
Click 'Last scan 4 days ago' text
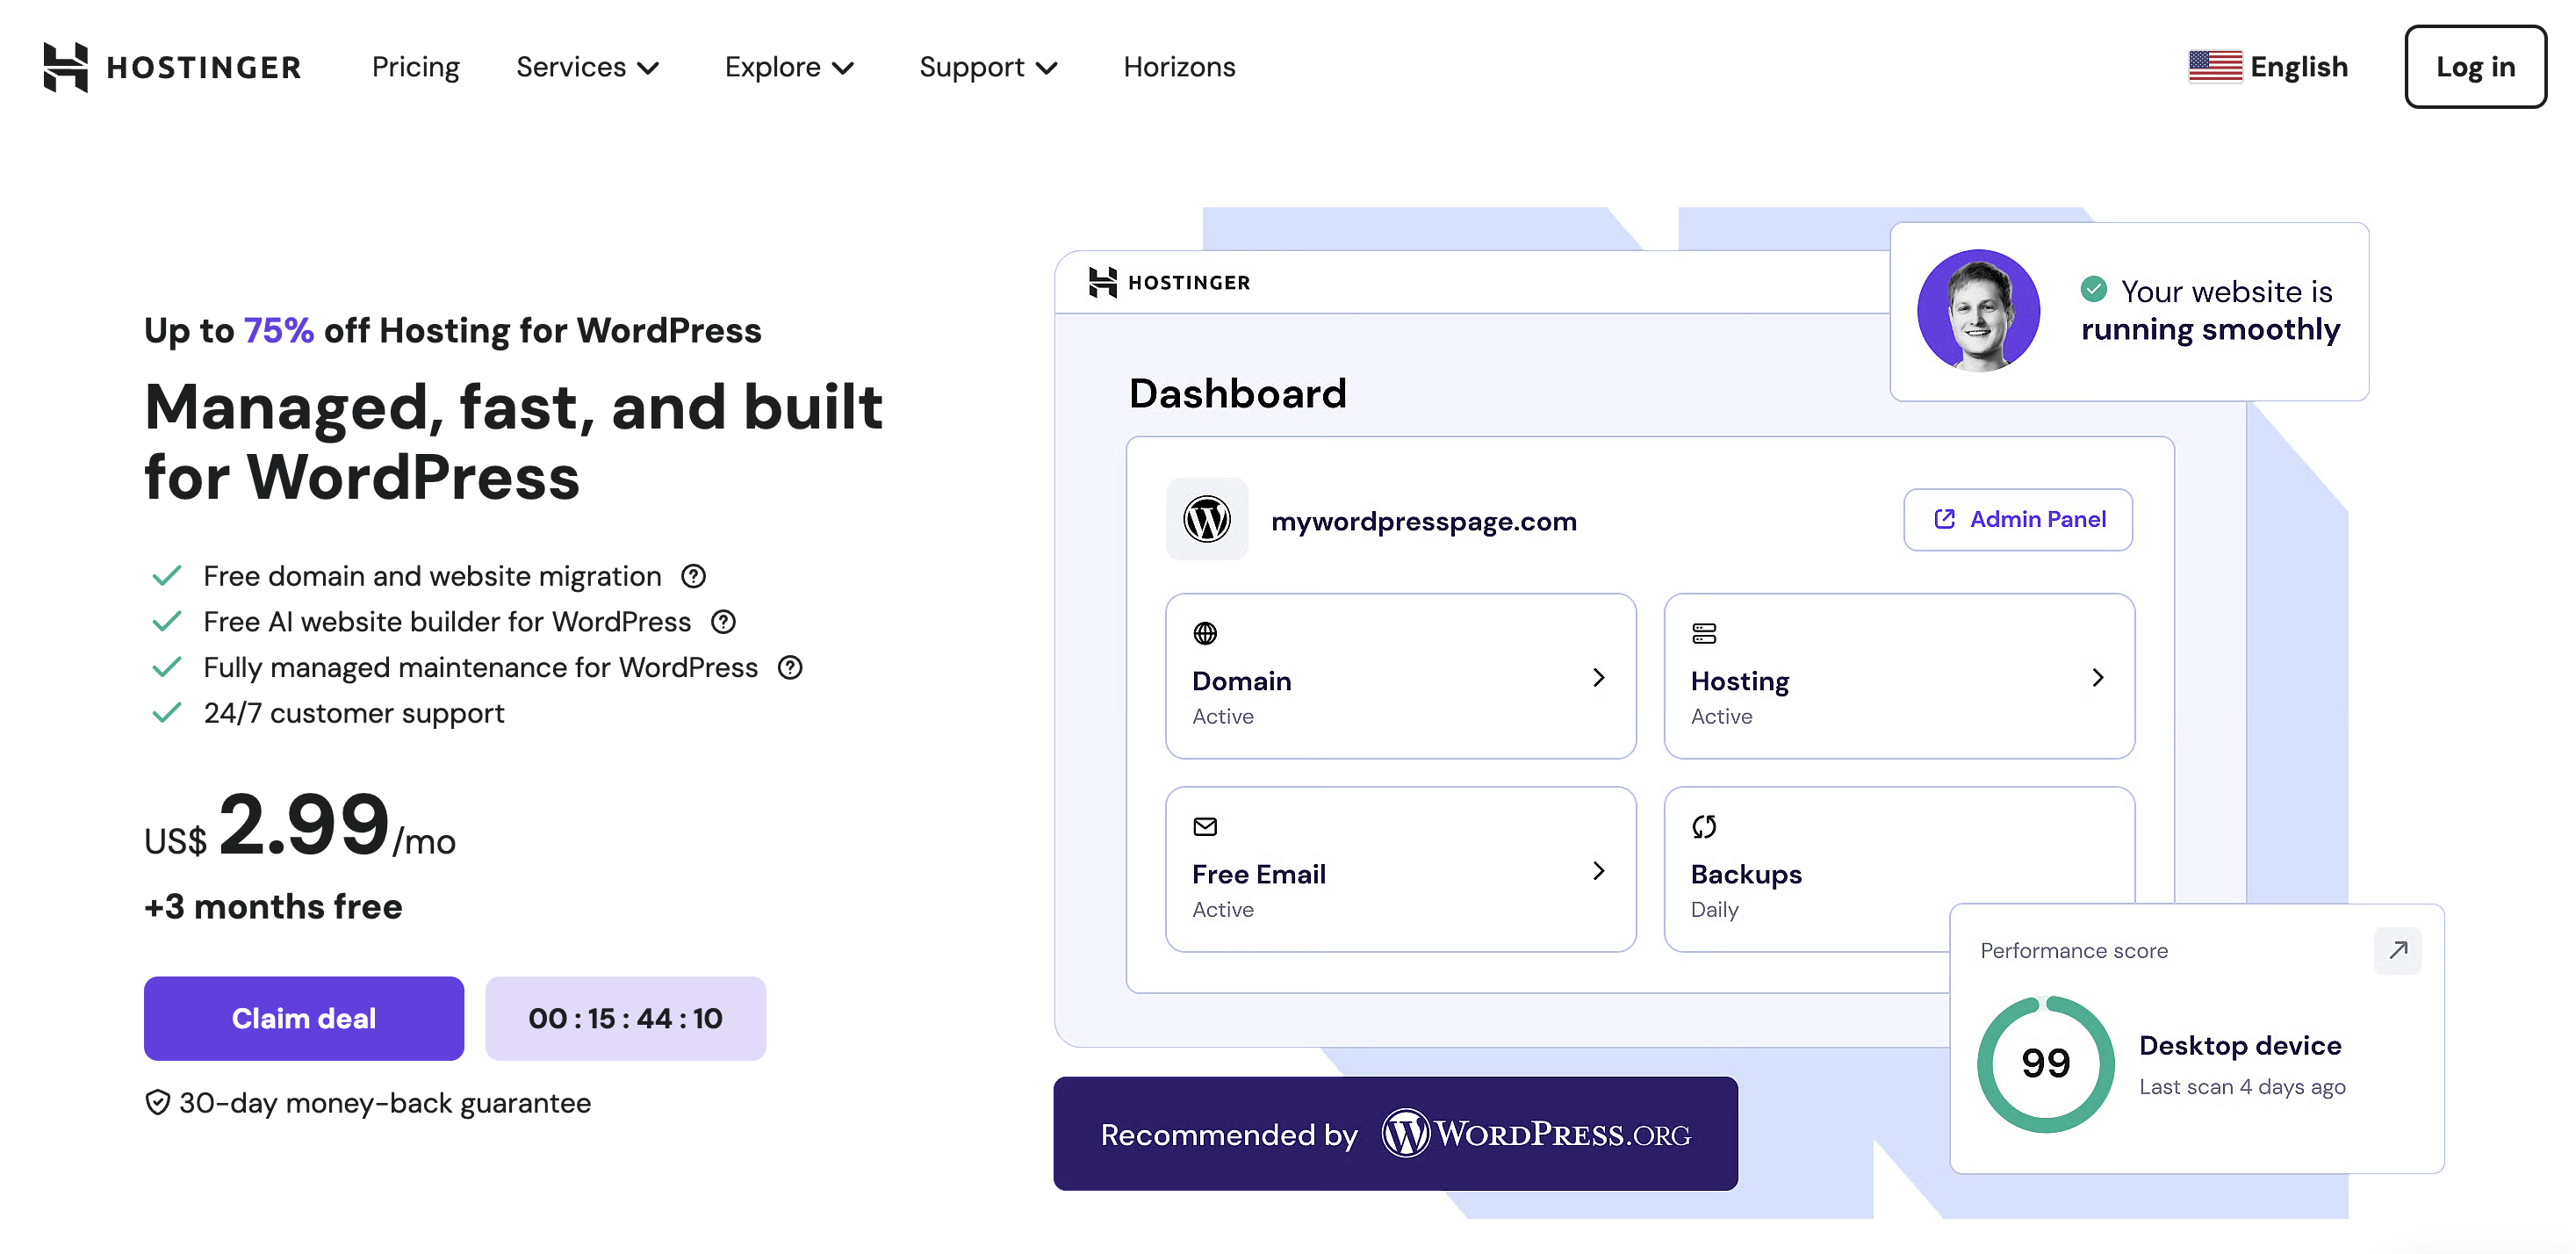click(2242, 1087)
